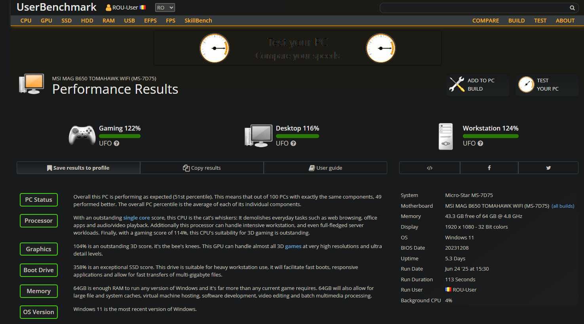Click the Workstation 124% progress bar

491,136
